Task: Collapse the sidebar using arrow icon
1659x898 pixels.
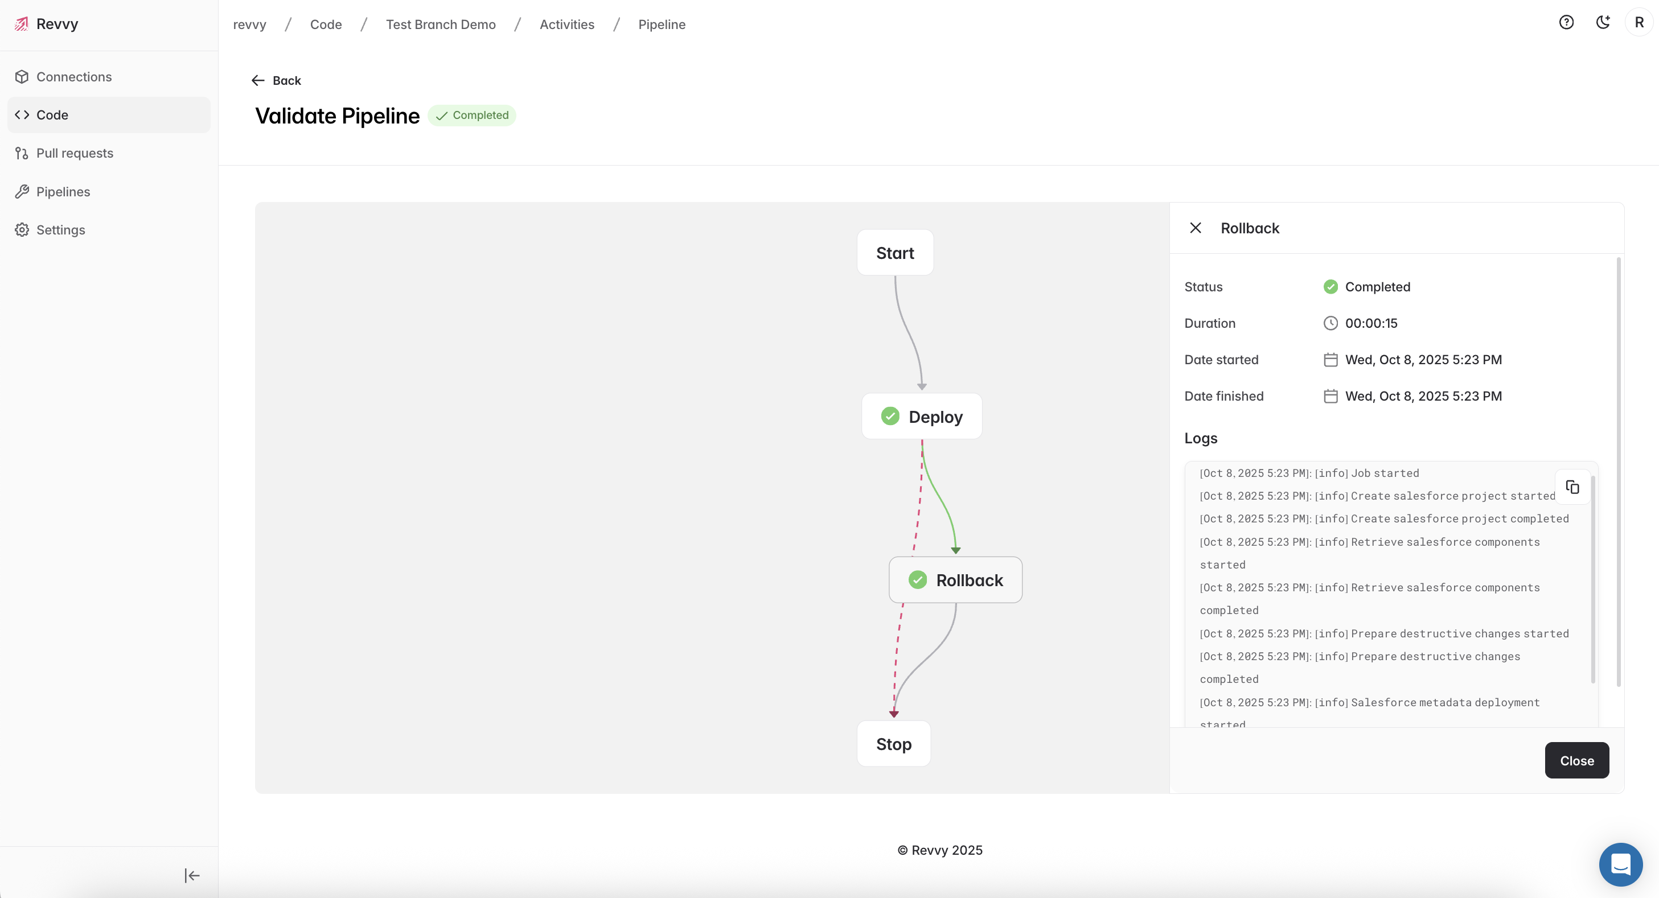Action: tap(192, 875)
